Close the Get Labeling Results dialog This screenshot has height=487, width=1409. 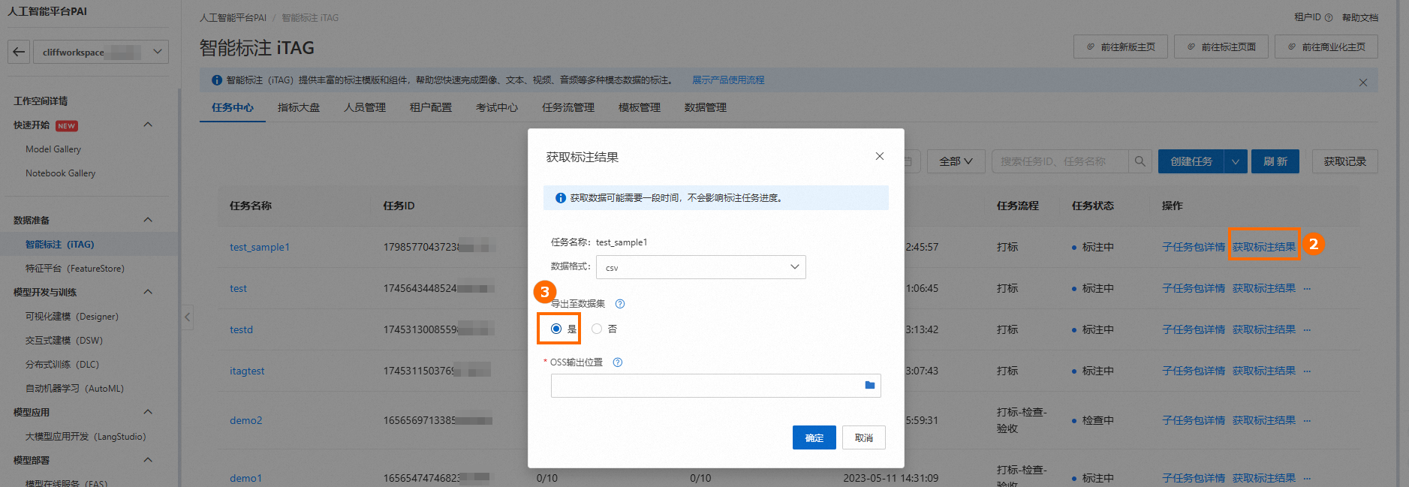pos(880,156)
